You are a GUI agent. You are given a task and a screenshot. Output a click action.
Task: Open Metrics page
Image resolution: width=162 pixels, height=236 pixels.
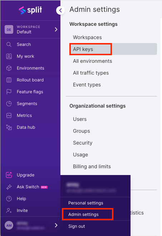click(24, 115)
